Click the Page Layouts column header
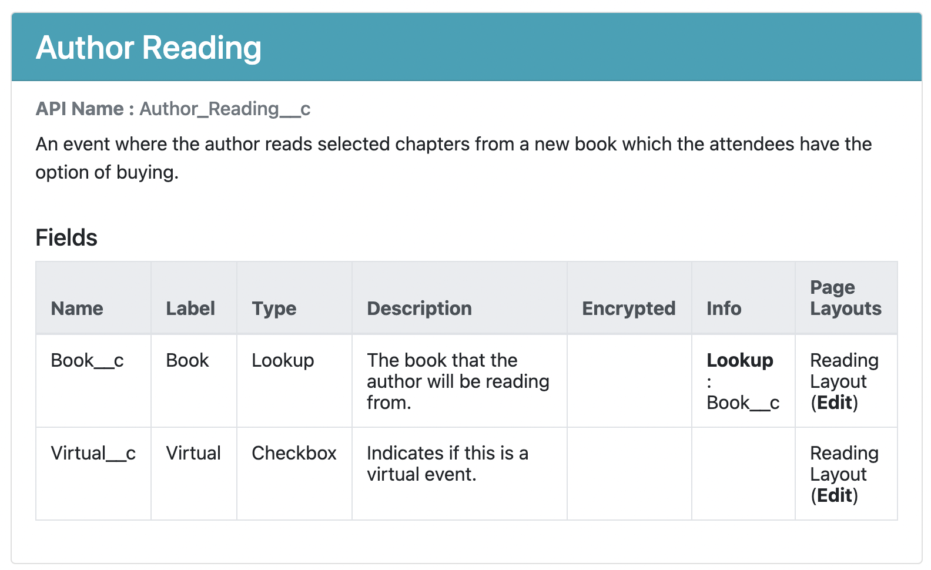931x570 pixels. pos(845,298)
